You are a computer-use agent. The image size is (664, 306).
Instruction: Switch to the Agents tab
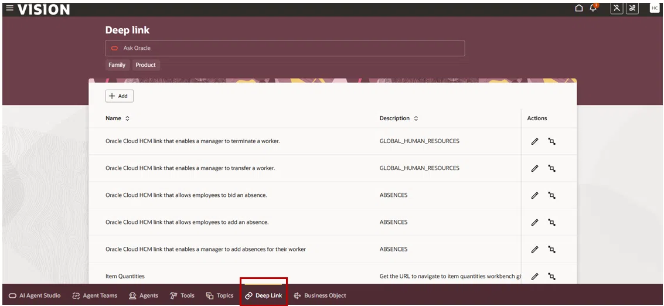(x=144, y=295)
